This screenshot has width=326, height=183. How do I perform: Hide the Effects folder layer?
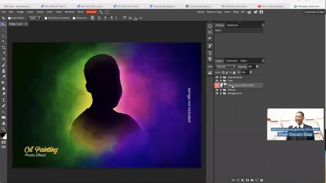pos(217,90)
